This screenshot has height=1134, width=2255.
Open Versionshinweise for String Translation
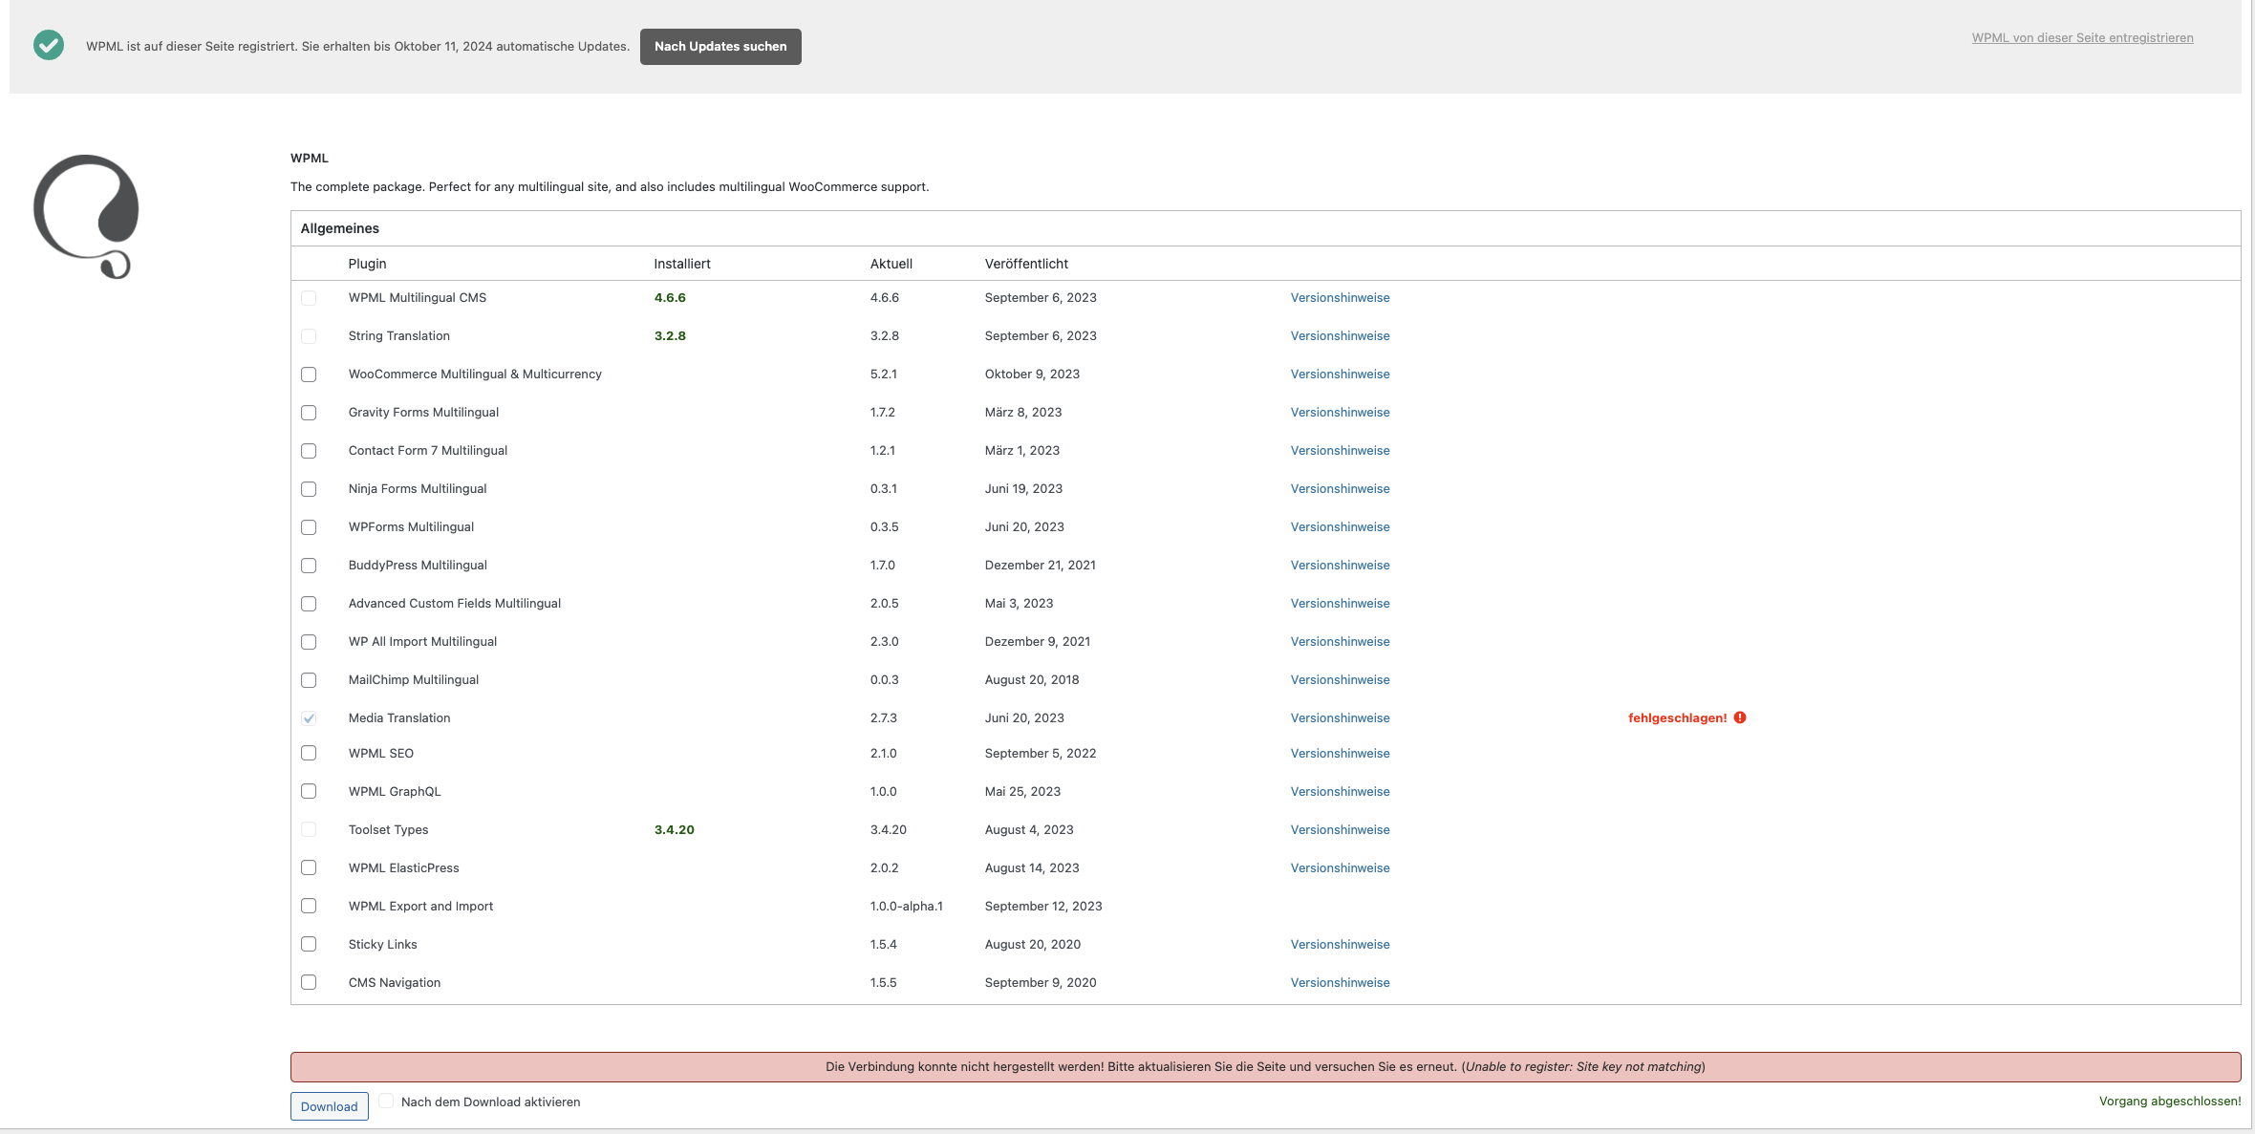tap(1340, 336)
